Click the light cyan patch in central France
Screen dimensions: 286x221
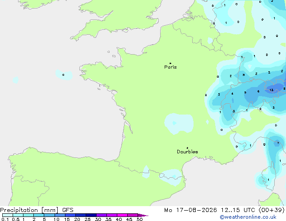pos(179,124)
